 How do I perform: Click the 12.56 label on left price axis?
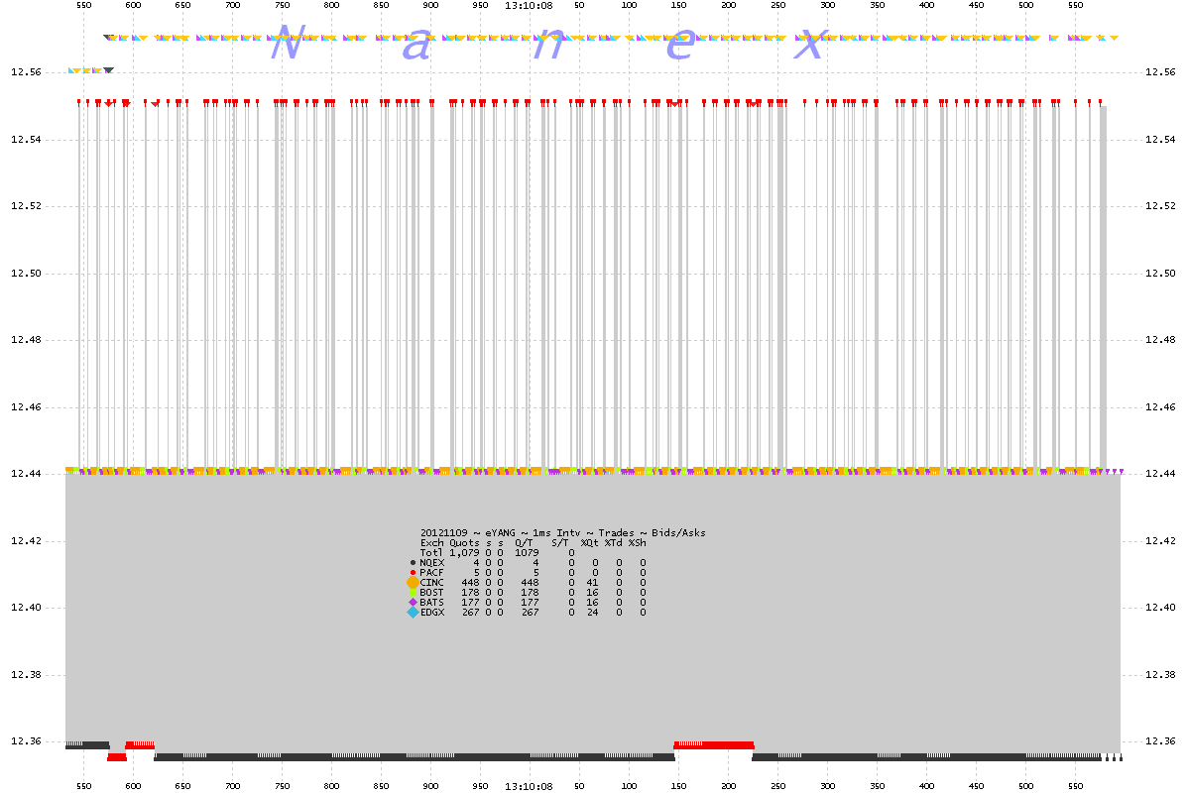(x=26, y=72)
